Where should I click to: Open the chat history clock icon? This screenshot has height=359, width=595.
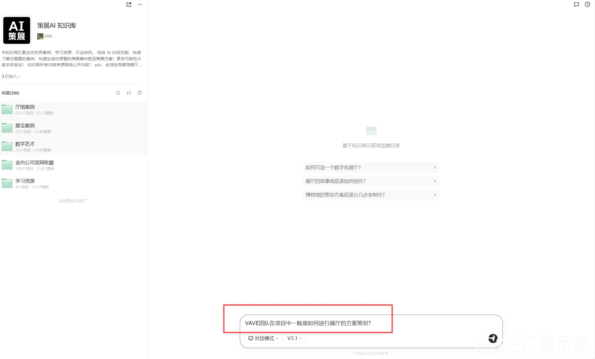(x=587, y=4)
